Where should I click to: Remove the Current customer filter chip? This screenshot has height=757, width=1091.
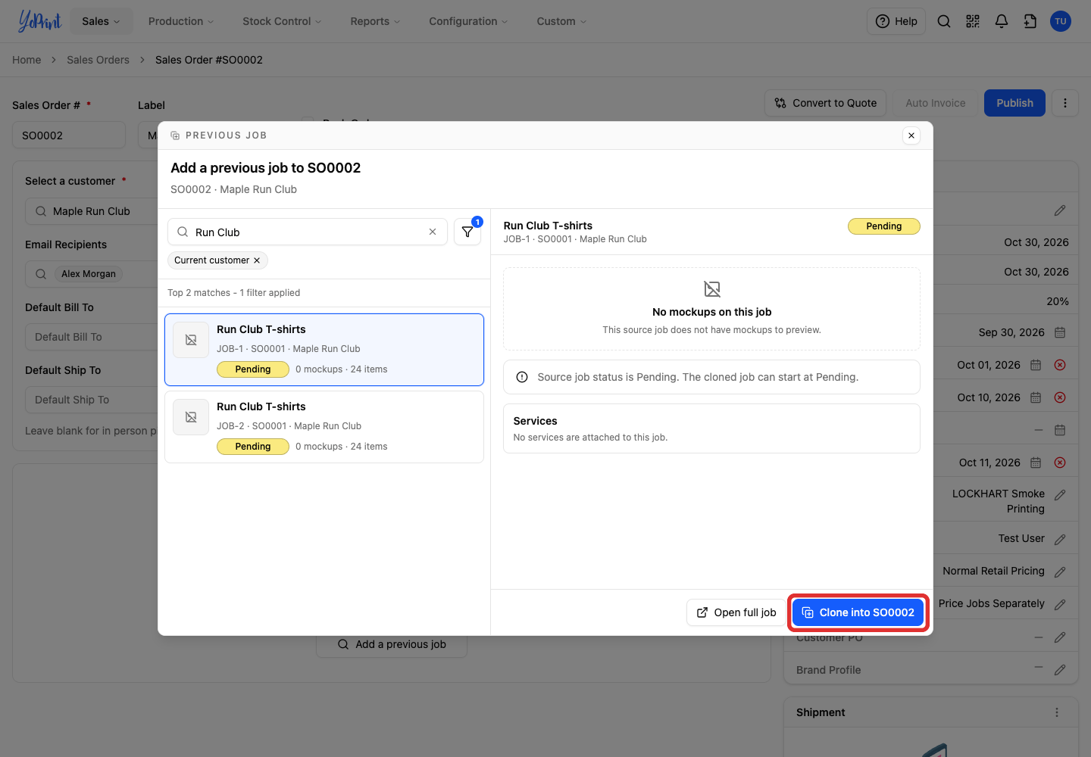(257, 260)
